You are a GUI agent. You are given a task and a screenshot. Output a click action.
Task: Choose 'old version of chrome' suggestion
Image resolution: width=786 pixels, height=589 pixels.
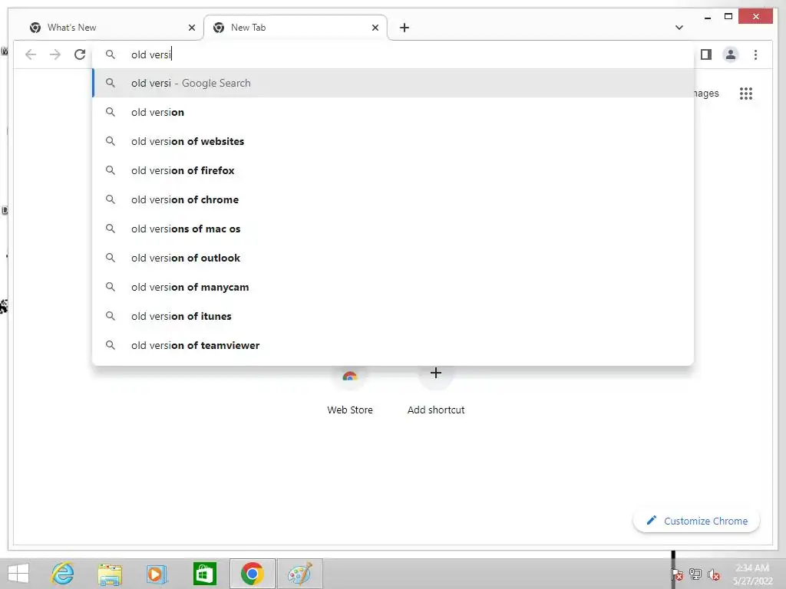(x=394, y=199)
